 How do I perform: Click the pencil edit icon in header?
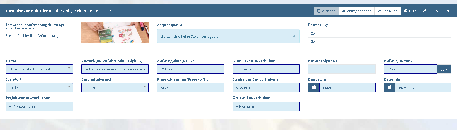tap(424, 11)
